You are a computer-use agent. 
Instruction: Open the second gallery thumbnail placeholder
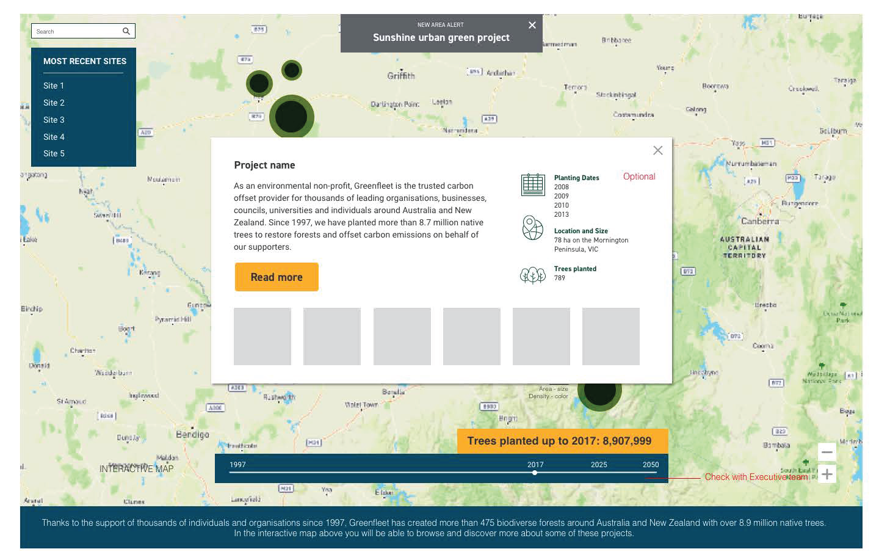(332, 336)
